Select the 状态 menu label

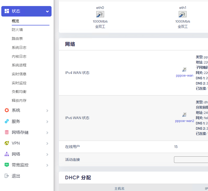(x=16, y=11)
